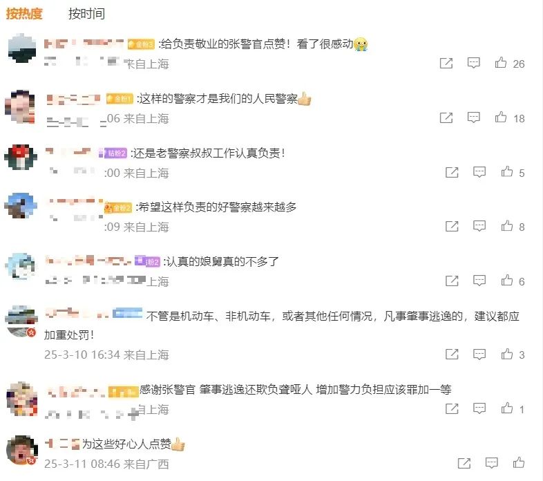The height and width of the screenshot is (481, 543).
Task: Switch to 按时间 sorting tab
Action: [x=86, y=14]
